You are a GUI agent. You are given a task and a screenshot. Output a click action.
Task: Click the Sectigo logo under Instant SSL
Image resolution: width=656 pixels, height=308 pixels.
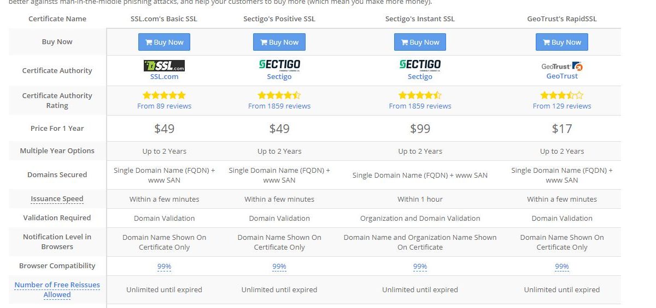420,65
